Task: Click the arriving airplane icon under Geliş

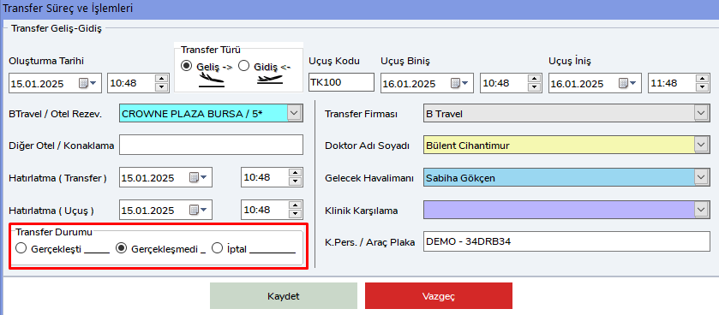Action: (x=212, y=80)
